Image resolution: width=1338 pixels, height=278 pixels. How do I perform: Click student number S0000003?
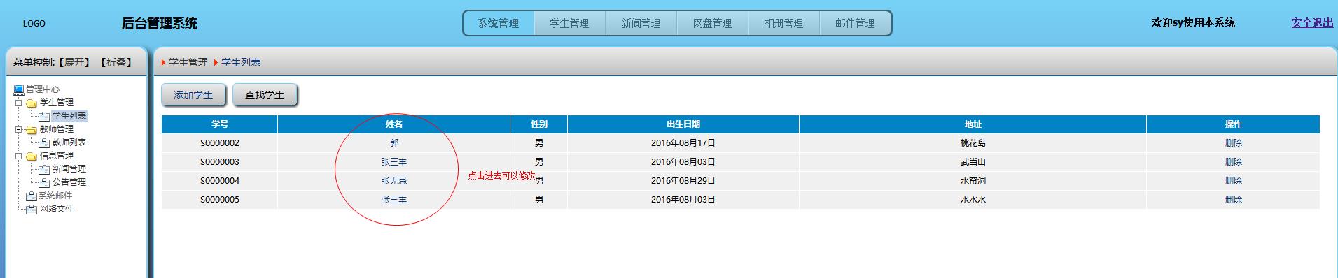[220, 161]
